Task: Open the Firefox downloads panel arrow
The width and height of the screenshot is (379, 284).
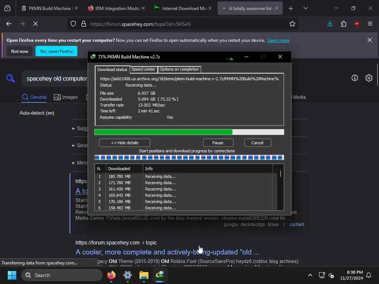Action: point(330,24)
